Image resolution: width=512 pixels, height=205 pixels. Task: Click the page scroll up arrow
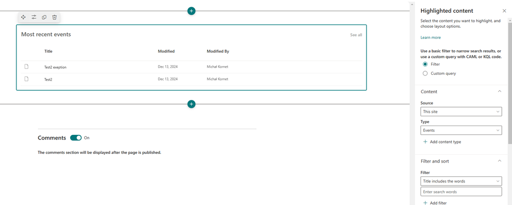coord(412,5)
